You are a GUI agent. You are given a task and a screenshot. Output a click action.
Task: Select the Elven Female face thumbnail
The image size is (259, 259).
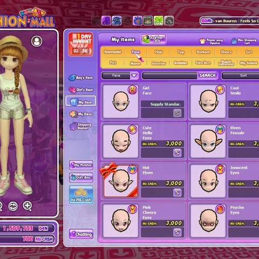pos(208,141)
